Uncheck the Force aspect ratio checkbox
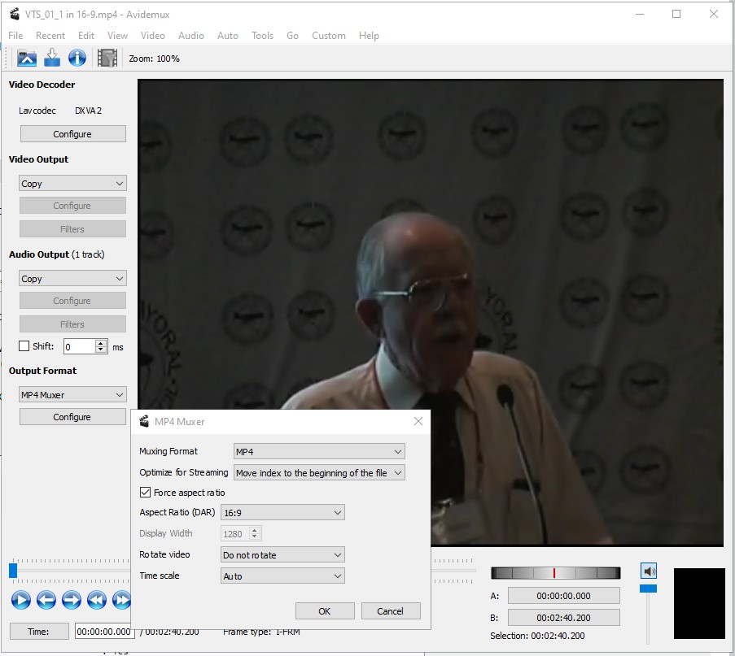The height and width of the screenshot is (656, 735). 146,493
